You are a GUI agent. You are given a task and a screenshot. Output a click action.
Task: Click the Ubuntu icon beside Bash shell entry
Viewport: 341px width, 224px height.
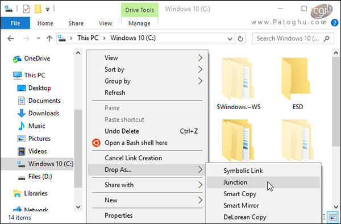pos(96,143)
